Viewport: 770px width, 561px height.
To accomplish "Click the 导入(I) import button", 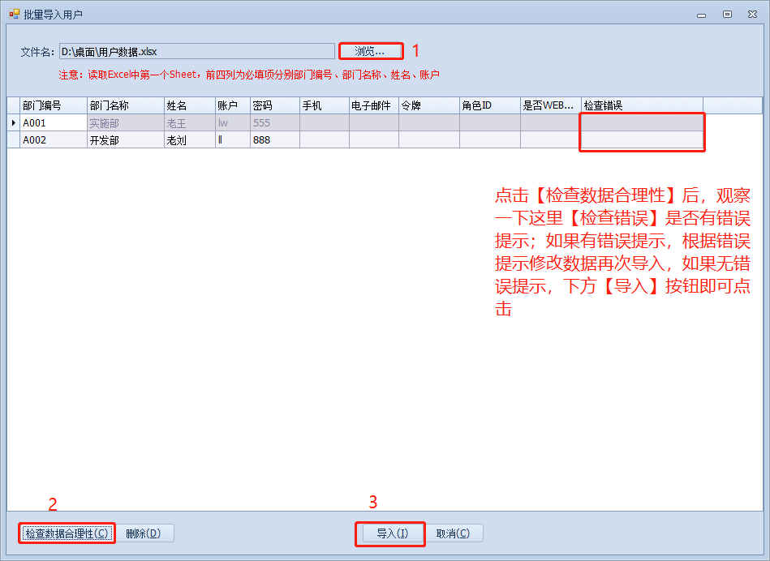I will [389, 533].
